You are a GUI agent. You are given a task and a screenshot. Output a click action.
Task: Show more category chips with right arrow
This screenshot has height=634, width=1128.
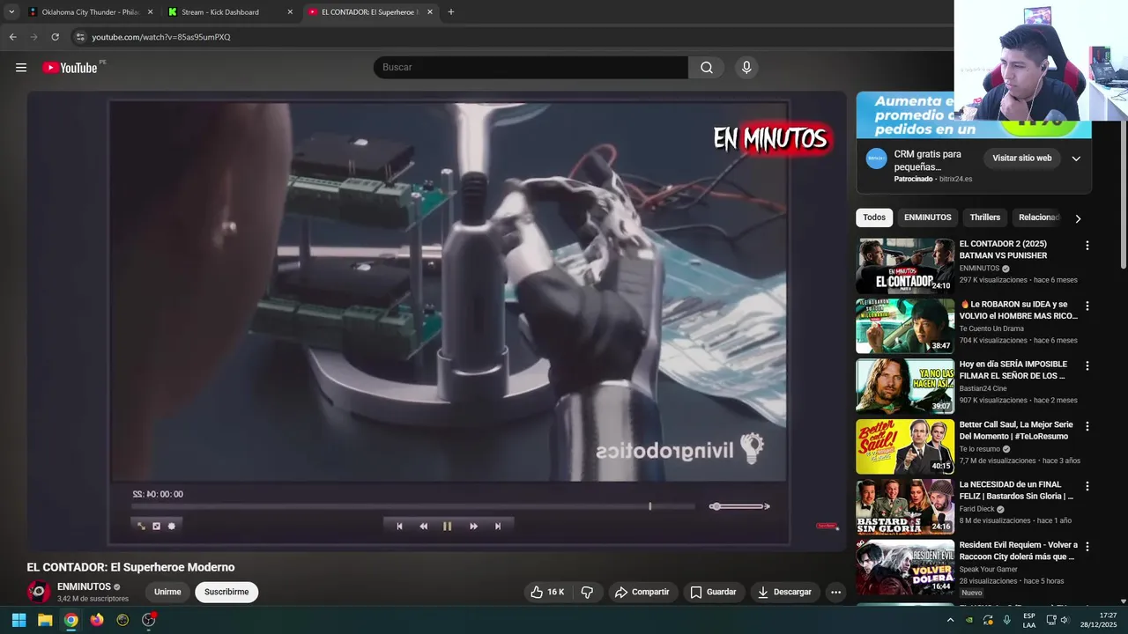point(1077,218)
